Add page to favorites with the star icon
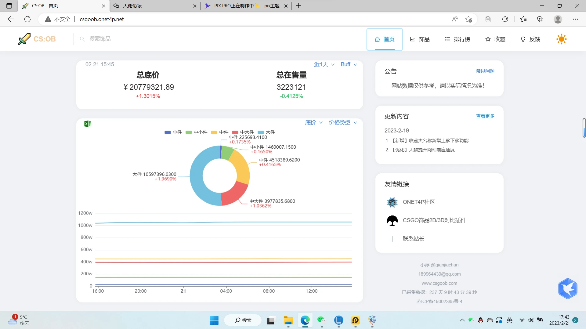 pyautogui.click(x=468, y=19)
